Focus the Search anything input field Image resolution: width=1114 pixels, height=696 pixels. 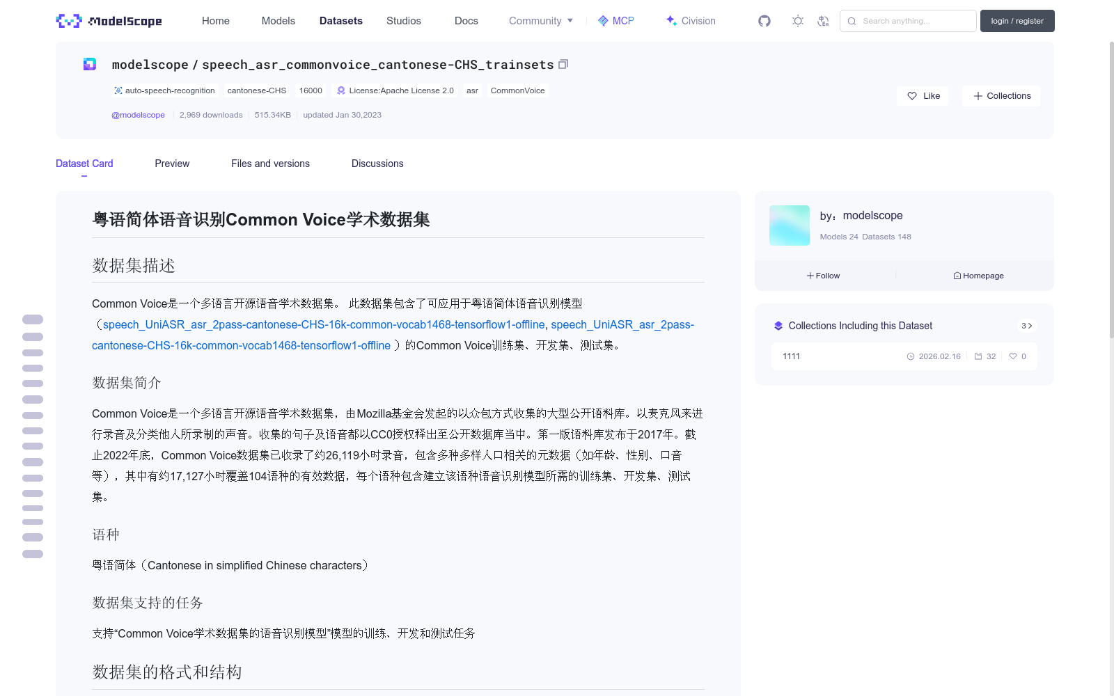tap(908, 21)
